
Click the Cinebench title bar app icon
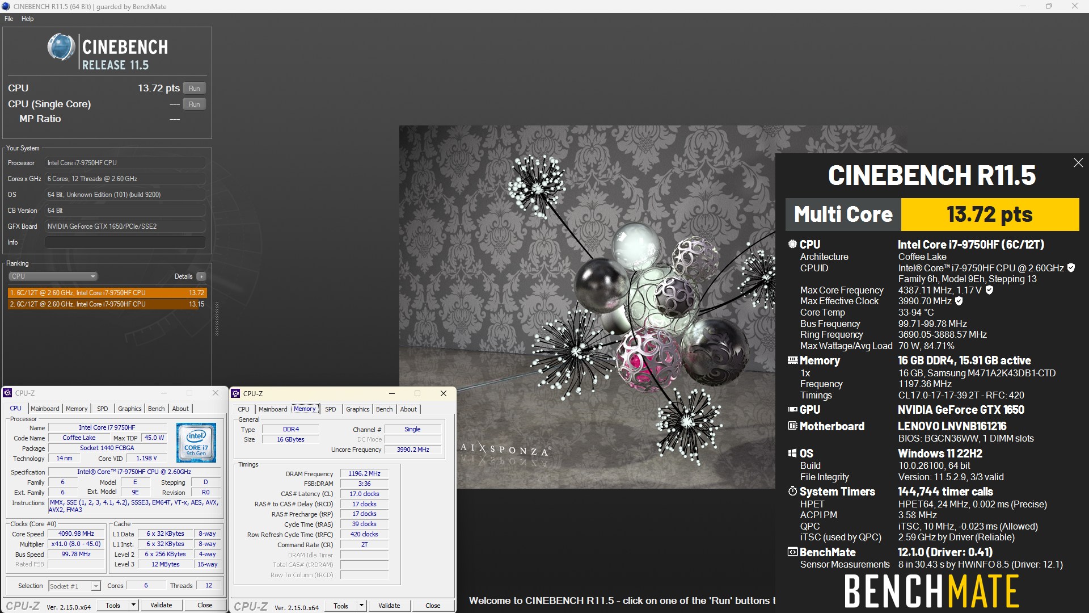click(x=6, y=6)
